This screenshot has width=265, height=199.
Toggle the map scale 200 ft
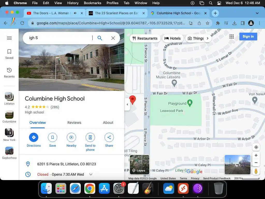coord(247,178)
